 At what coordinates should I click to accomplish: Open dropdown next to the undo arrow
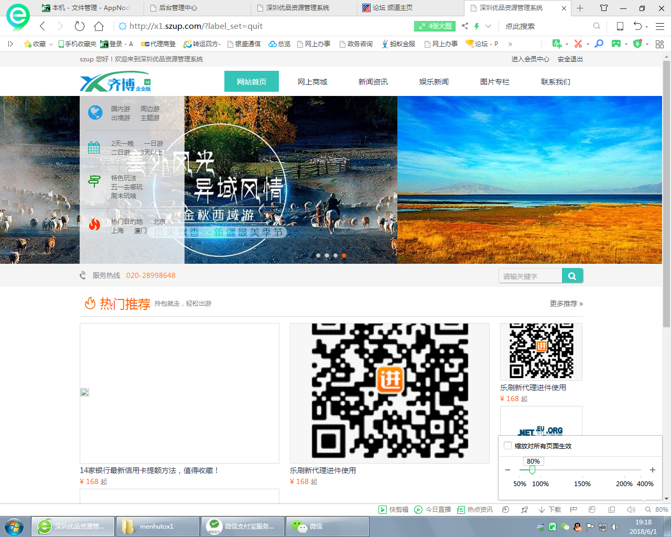point(646,27)
